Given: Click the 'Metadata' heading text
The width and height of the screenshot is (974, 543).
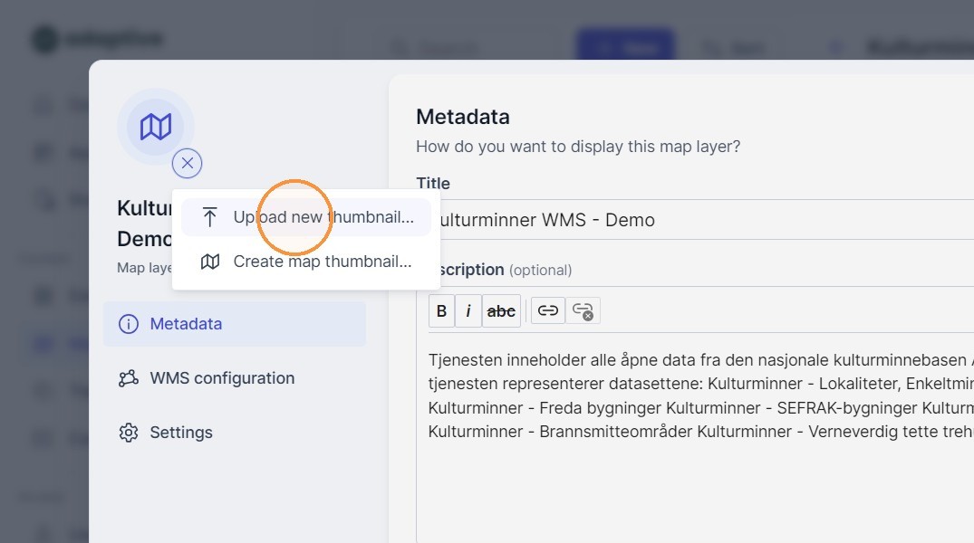Looking at the screenshot, I should 463,117.
